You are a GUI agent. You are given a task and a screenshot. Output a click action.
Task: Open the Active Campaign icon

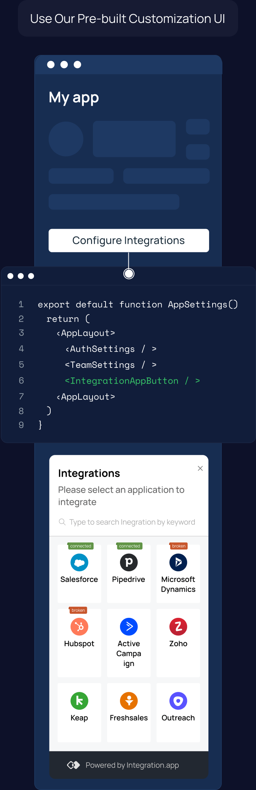click(x=129, y=626)
